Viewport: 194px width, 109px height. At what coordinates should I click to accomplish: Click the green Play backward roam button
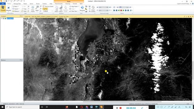point(119,11)
